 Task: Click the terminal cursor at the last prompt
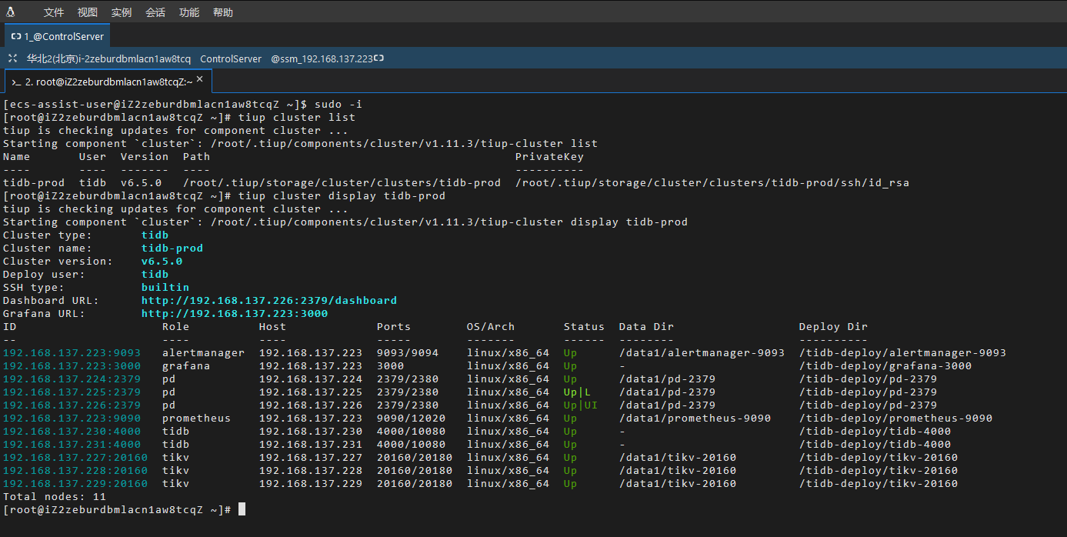242,509
